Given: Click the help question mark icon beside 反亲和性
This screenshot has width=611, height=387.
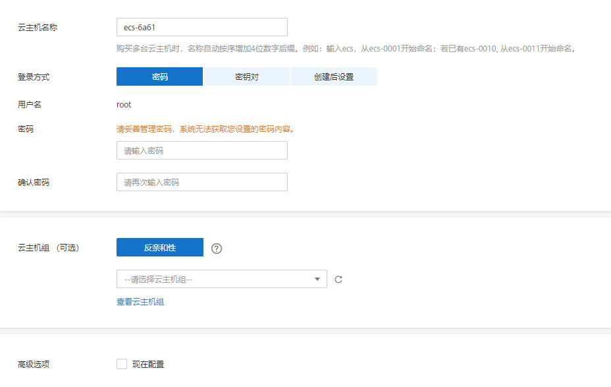Looking at the screenshot, I should 217,249.
